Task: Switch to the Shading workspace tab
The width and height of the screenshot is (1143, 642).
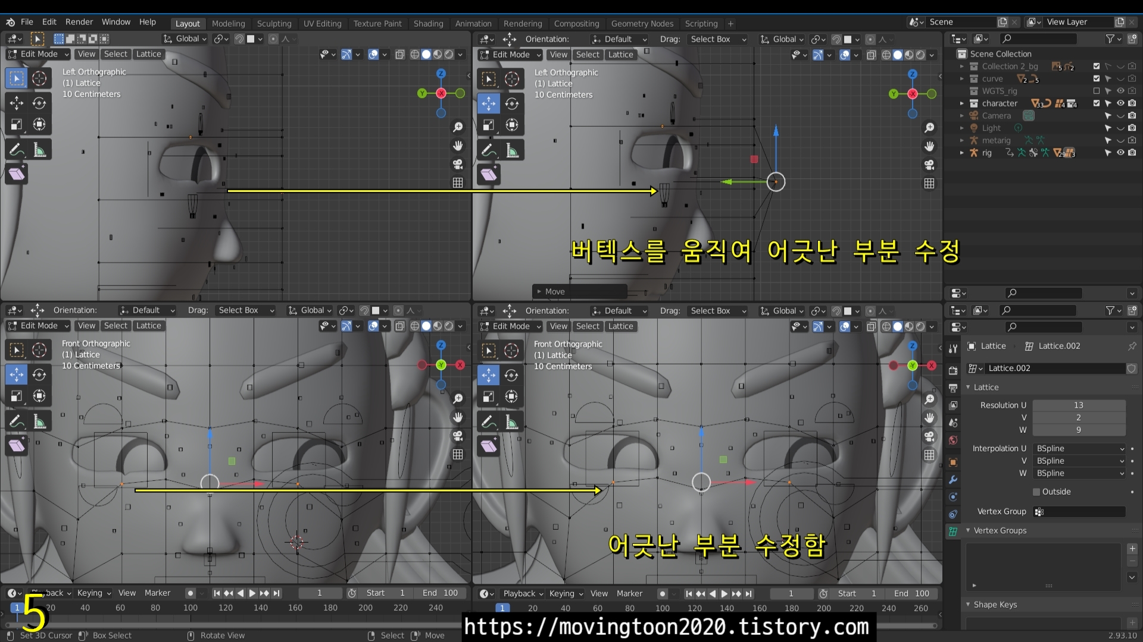Action: (428, 24)
